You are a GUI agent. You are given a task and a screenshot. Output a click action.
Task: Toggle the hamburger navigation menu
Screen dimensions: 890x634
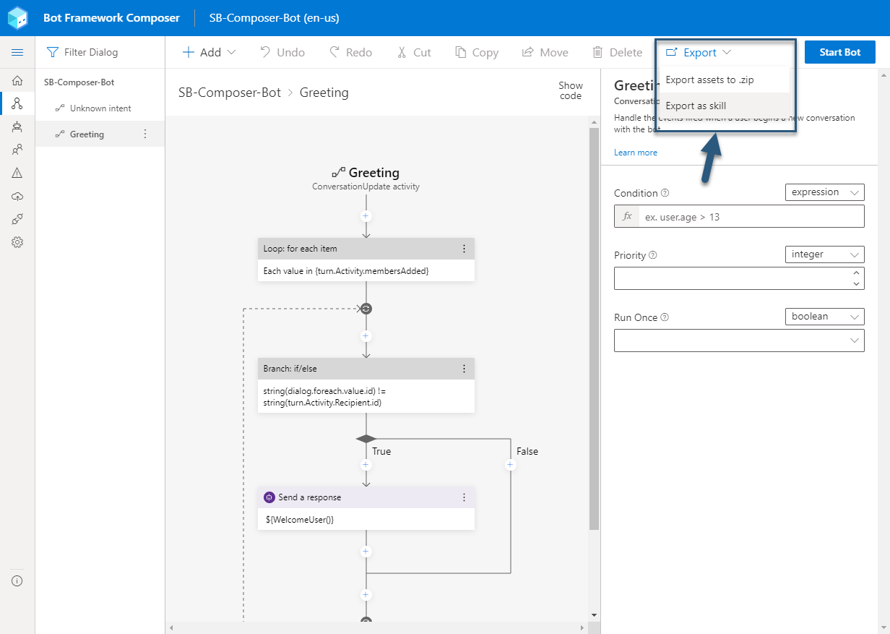point(17,52)
